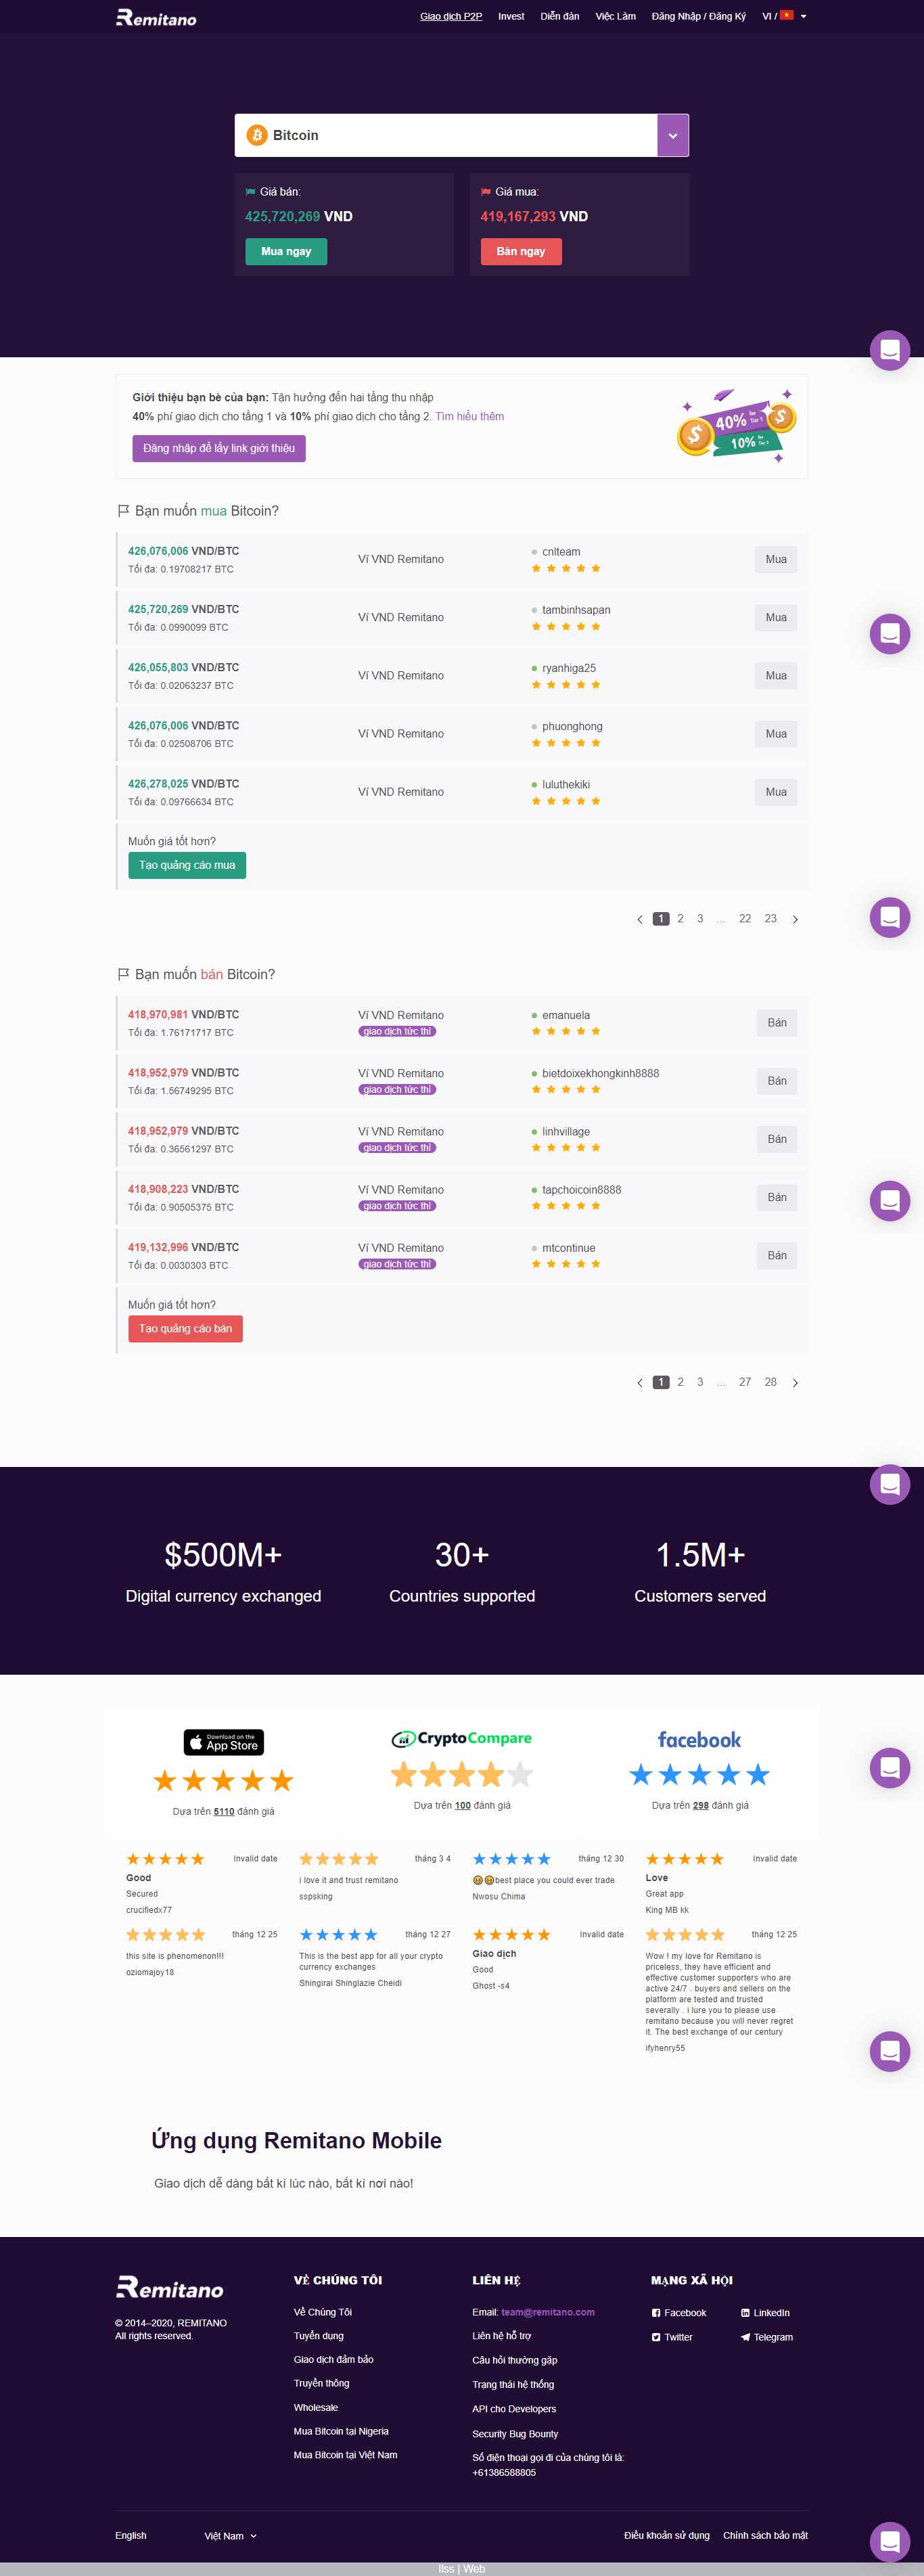Open Giao dịch P2P menu
Screen dimensions: 924x2576
[x=451, y=16]
